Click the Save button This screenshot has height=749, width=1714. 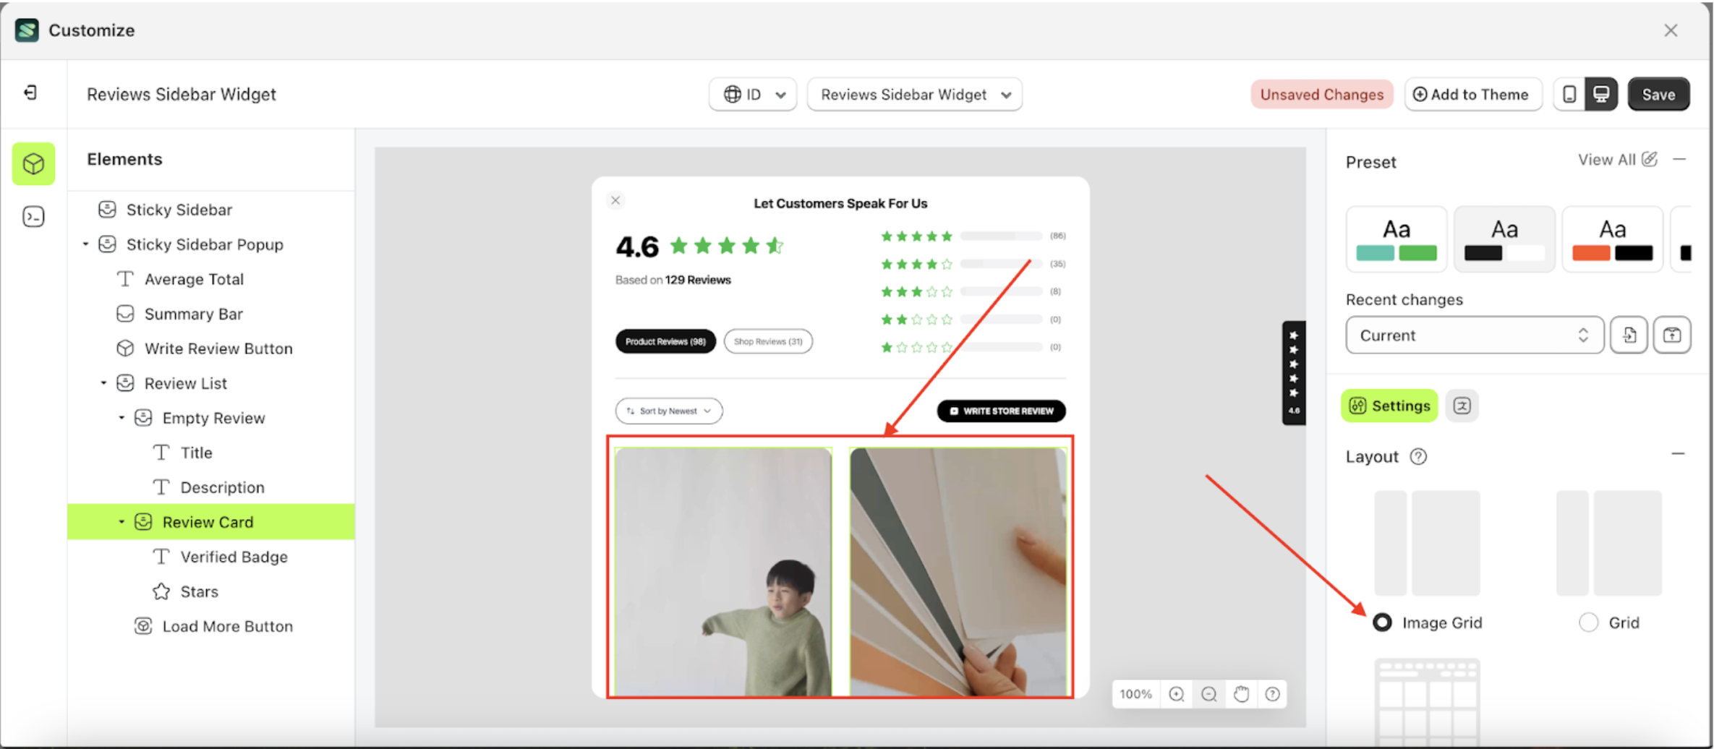1658,95
